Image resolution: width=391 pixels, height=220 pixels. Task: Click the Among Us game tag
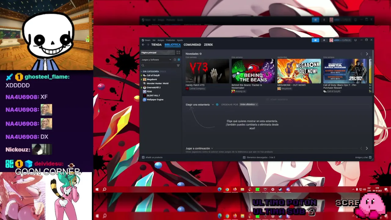[x=238, y=91]
